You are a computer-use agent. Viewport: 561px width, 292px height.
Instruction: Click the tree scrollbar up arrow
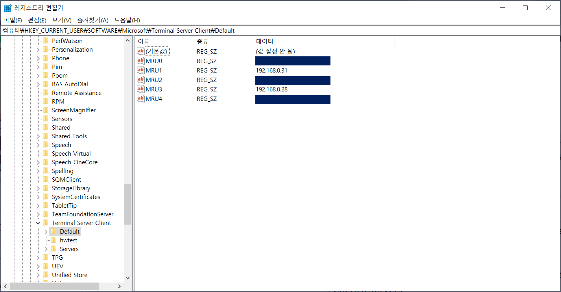click(x=127, y=41)
